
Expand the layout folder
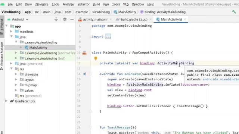(x=16, y=79)
